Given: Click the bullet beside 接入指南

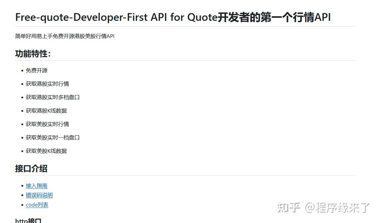Looking at the screenshot, I should 22,185.
